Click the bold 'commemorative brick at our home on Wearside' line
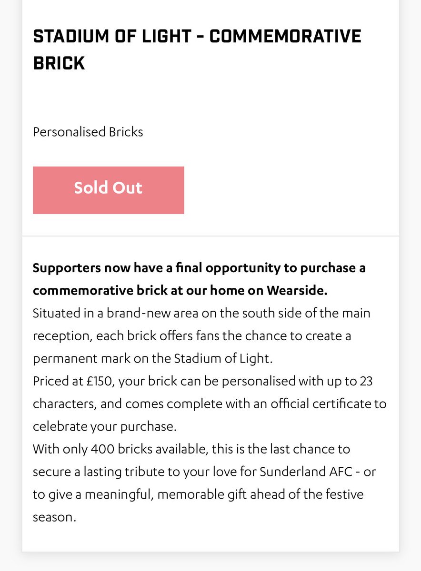The image size is (421, 571). [180, 291]
